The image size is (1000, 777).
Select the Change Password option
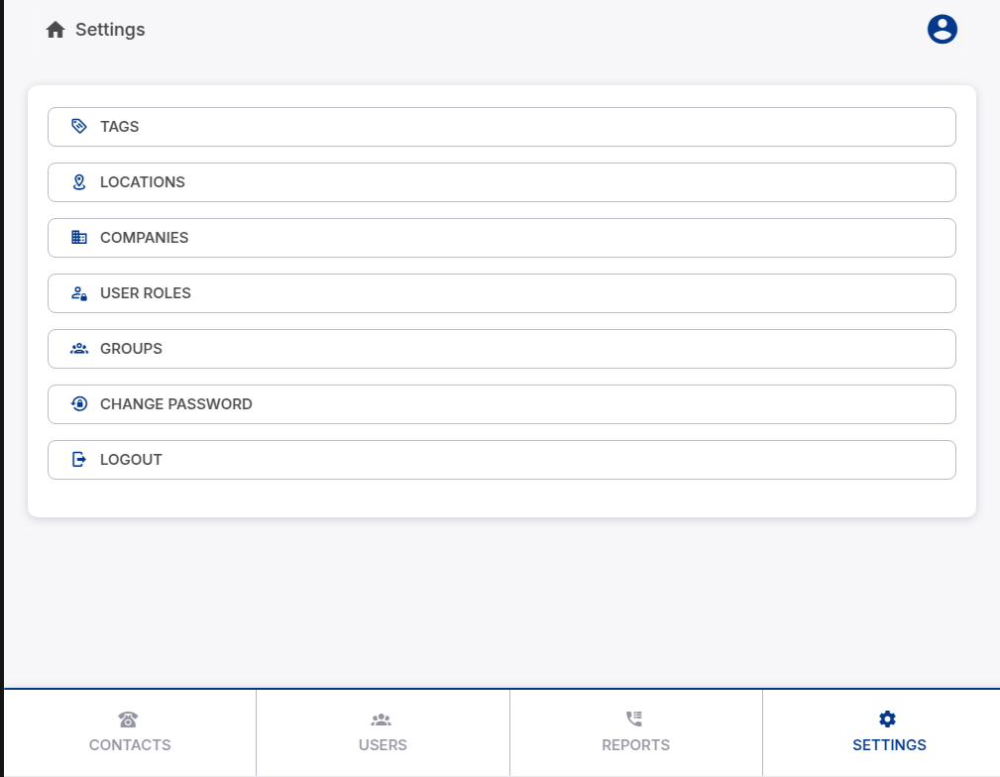tap(501, 404)
